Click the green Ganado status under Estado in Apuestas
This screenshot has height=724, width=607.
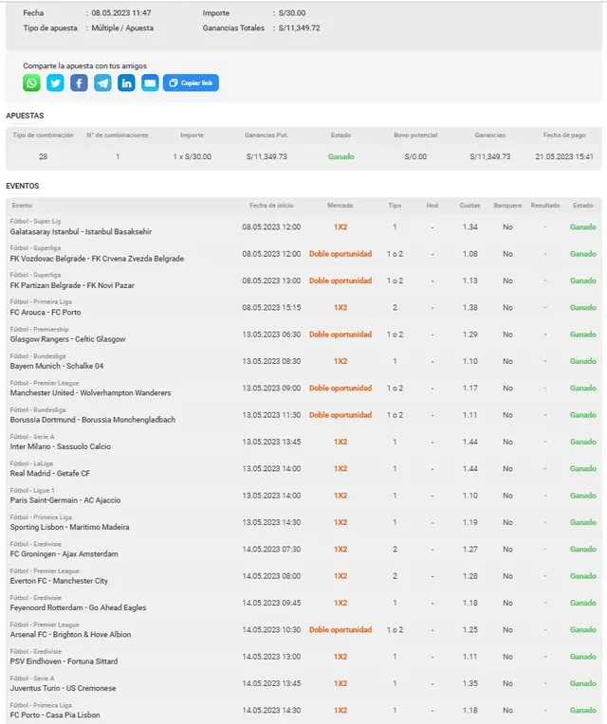click(341, 156)
